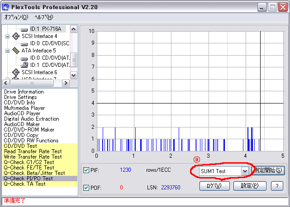Open Q-Check TA Test
This screenshot has height=207, width=290.
[24, 183]
